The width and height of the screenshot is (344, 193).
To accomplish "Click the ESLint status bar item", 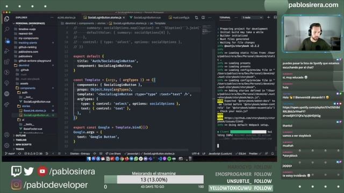I will coord(240,154).
